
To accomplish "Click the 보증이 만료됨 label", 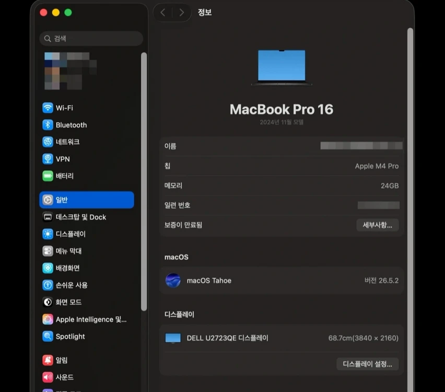I will (183, 225).
